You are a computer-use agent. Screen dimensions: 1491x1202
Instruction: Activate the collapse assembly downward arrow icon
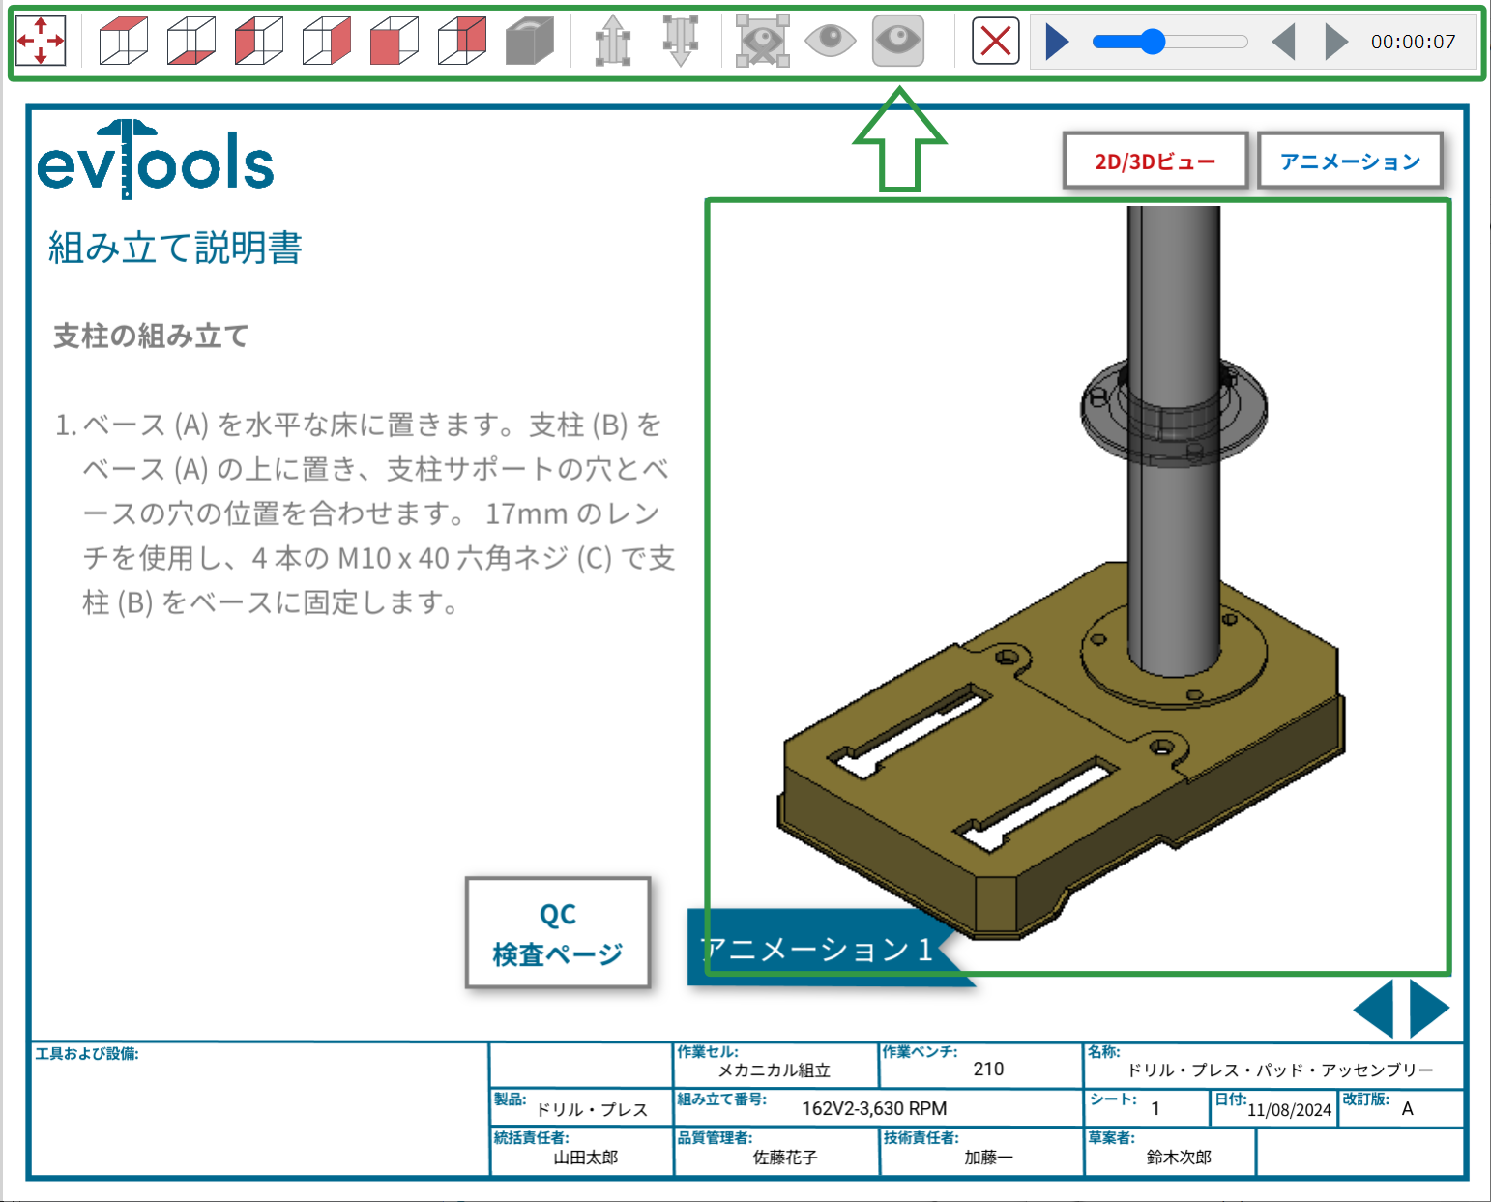(x=683, y=42)
